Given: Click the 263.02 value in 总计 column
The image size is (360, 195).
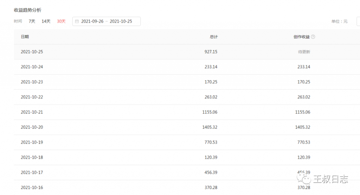Looking at the screenshot, I should (211, 97).
